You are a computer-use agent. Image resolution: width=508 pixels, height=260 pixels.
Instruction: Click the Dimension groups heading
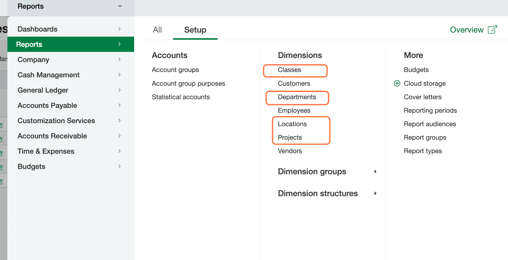[312, 171]
